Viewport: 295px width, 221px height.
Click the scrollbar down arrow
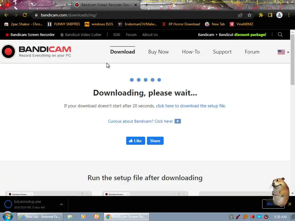(293, 193)
